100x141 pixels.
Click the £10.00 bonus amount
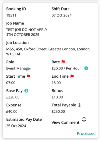point(57,97)
